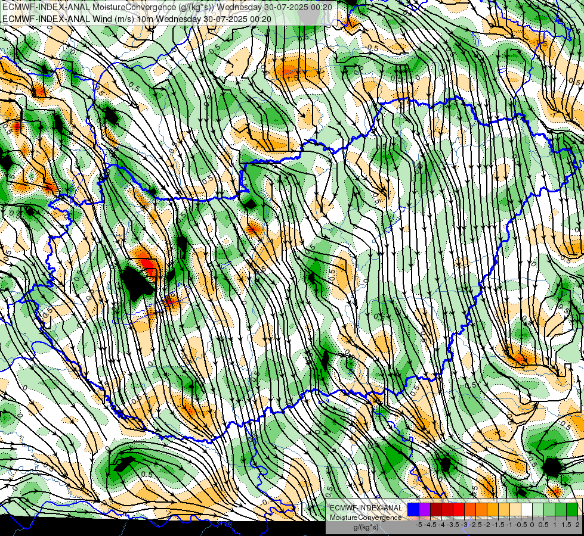Click the white legend swatch
Viewport: 584px width, 536px height.
(527, 509)
